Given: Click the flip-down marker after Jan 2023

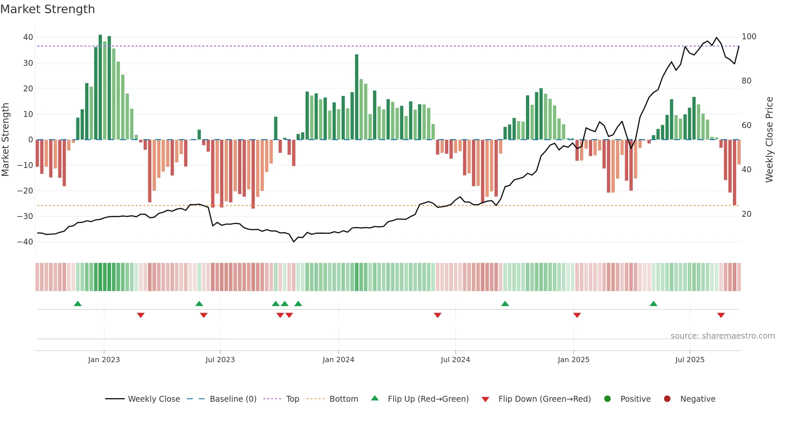Looking at the screenshot, I should tap(141, 315).
